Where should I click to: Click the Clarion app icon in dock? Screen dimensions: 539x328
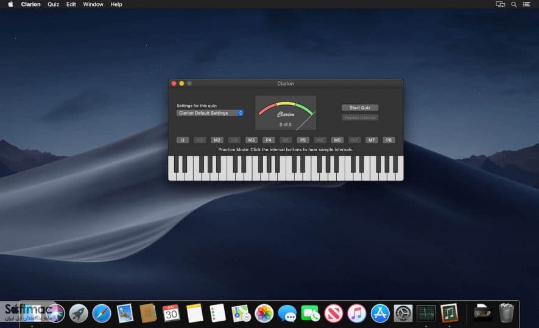click(x=449, y=313)
